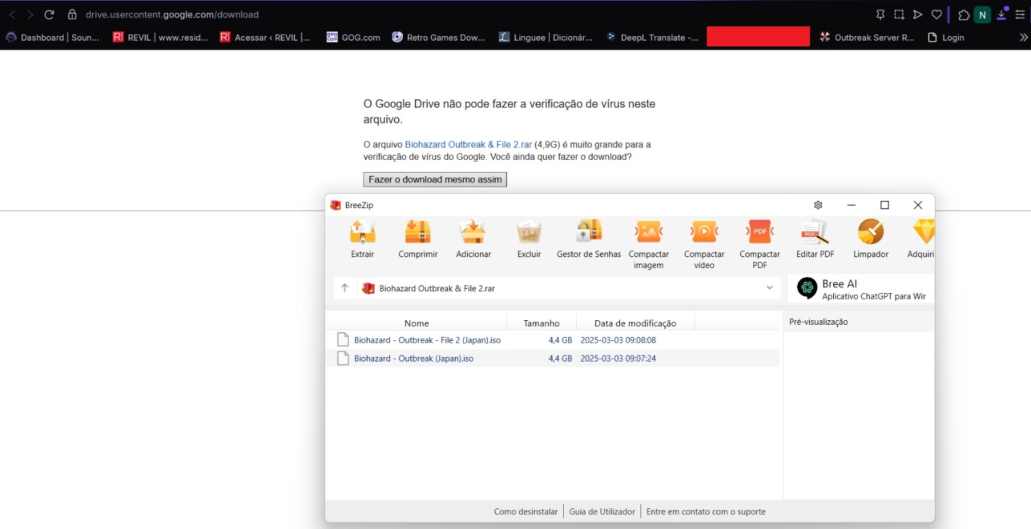
Task: Go up one folder level arrow
Action: point(345,288)
